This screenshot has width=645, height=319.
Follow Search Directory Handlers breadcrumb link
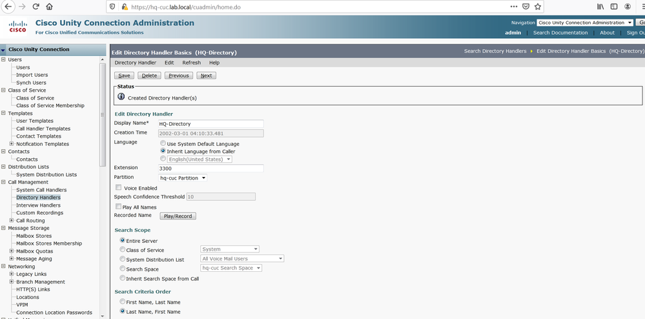tap(495, 51)
